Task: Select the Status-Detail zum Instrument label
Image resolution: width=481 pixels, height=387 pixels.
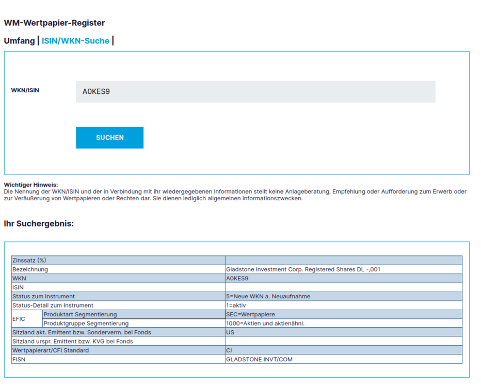Action: [53, 305]
